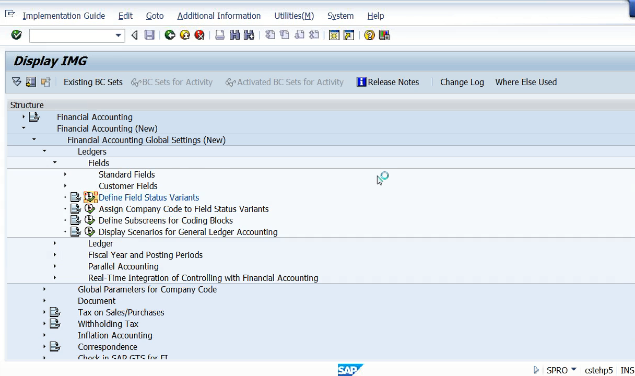635x376 pixels.
Task: Click the window menu icon left of Implementation Guide
Action: click(x=10, y=14)
